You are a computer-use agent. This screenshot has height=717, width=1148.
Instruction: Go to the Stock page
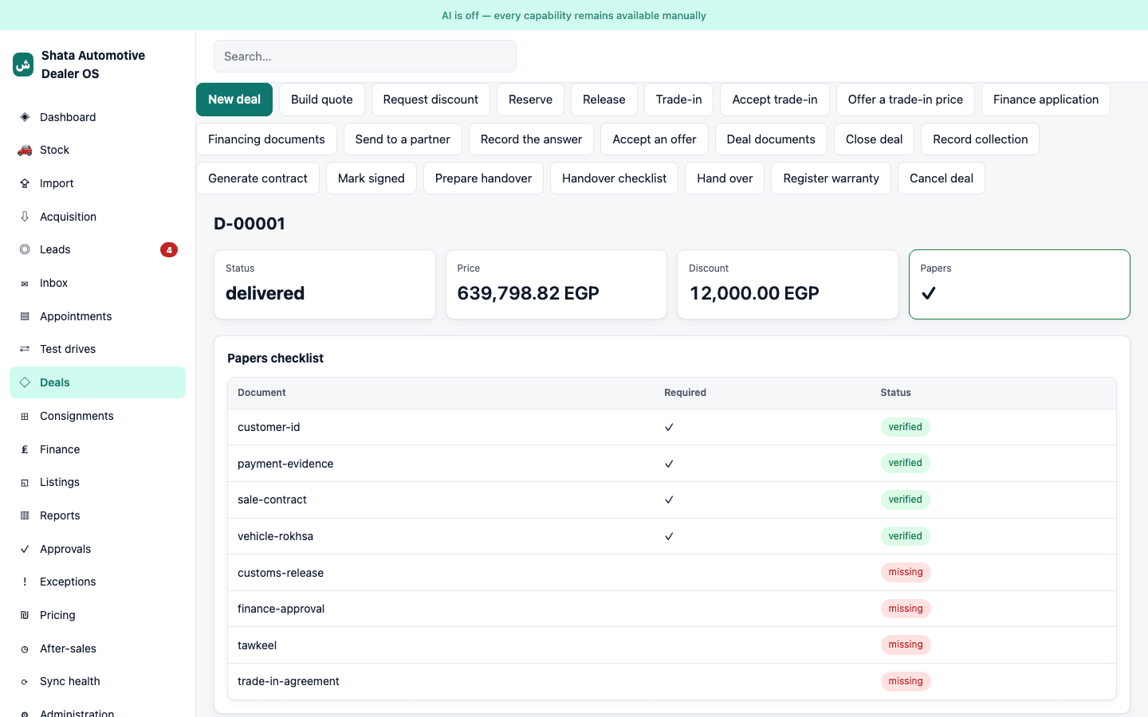pos(97,150)
